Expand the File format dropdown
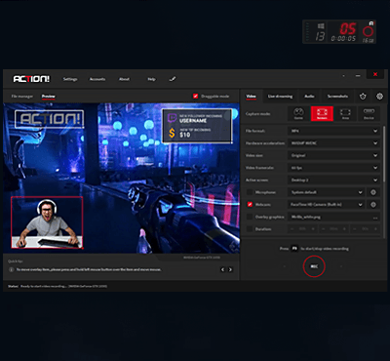This screenshot has width=390, height=361. 333,131
